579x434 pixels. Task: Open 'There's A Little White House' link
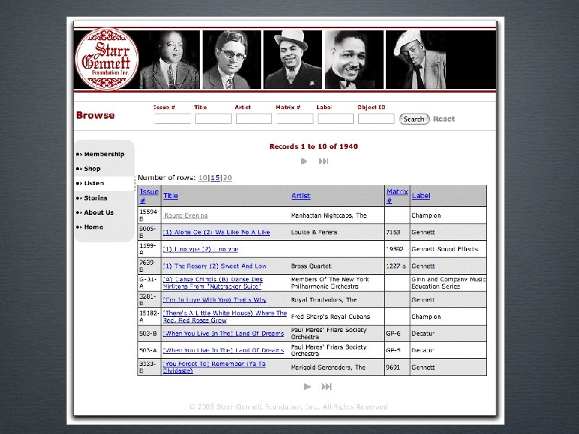pos(224,317)
